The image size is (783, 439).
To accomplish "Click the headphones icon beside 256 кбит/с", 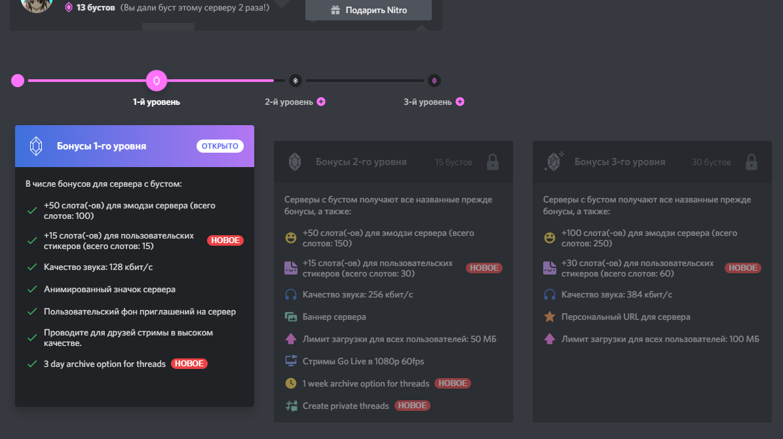I will (291, 295).
